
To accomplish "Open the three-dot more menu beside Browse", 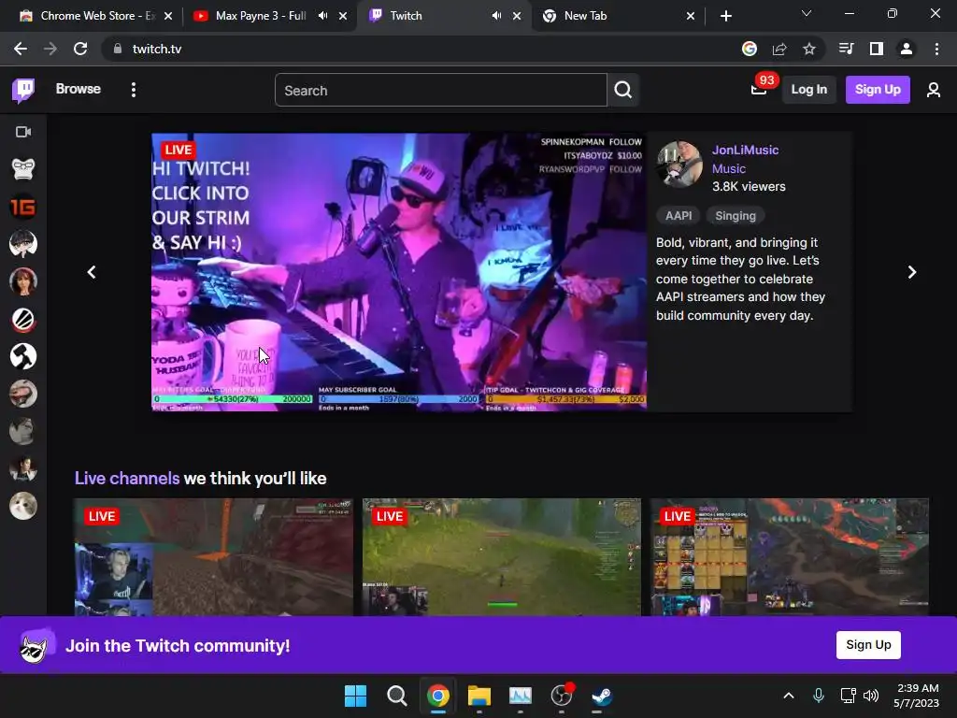I will [133, 90].
